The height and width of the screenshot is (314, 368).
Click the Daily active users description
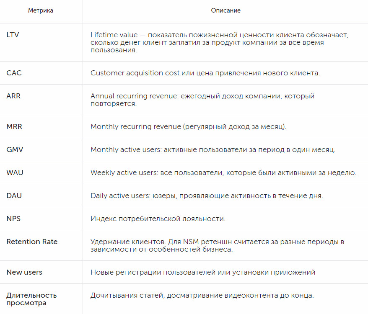pyautogui.click(x=207, y=196)
